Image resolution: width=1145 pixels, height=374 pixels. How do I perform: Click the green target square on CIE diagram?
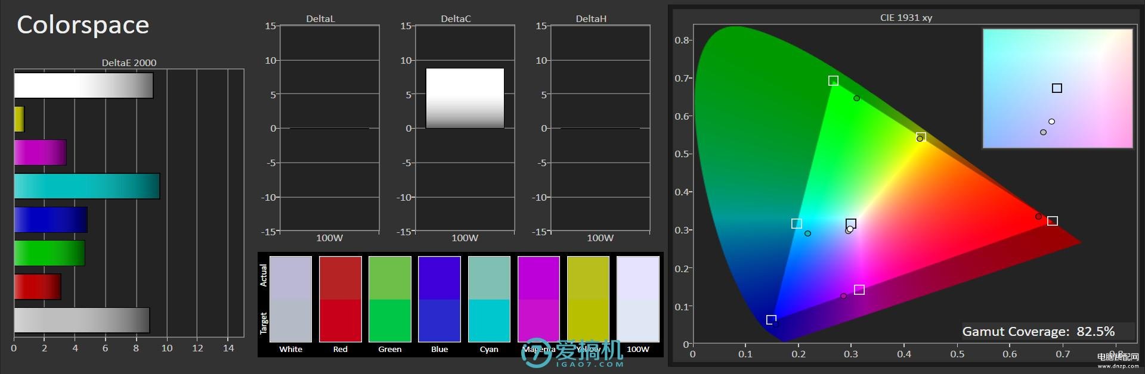(833, 80)
